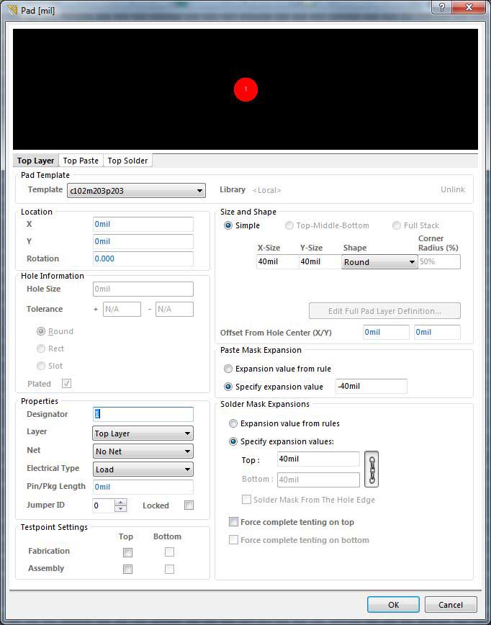491x625 pixels.
Task: Click the help question mark icon
Action: click(441, 7)
